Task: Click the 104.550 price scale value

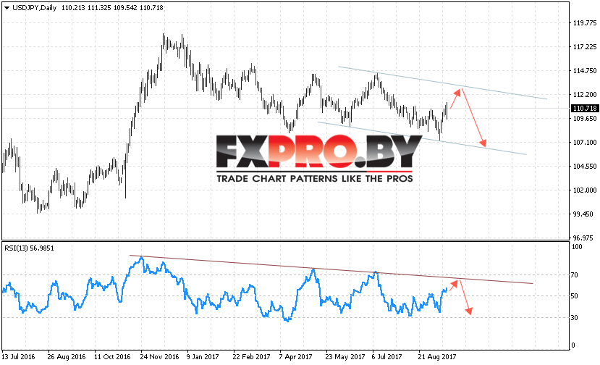Action: click(x=585, y=167)
